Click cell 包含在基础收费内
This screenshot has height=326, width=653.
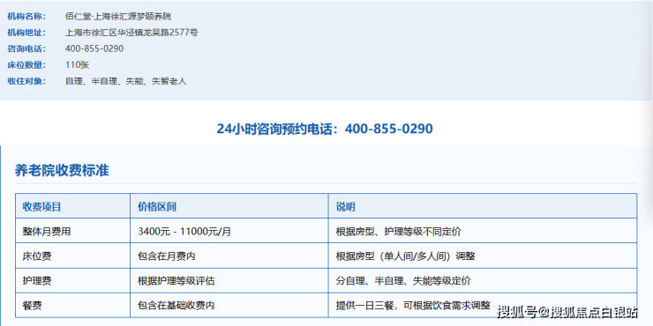176,305
